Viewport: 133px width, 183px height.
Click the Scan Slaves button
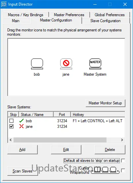pos(22,171)
